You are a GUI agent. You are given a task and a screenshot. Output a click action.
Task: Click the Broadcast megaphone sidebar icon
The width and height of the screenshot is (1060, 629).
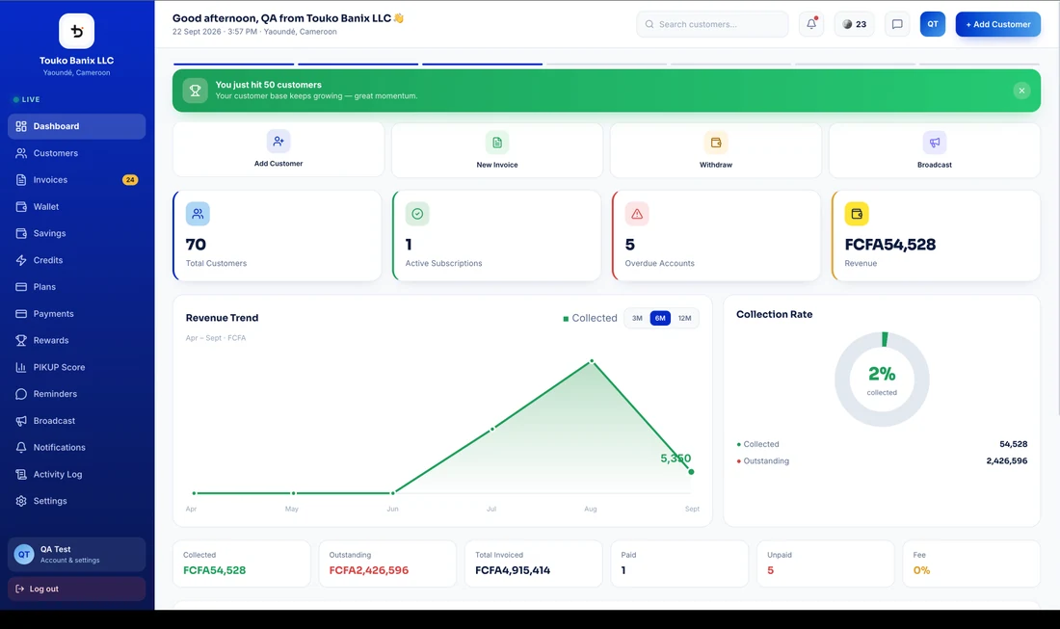pos(21,421)
